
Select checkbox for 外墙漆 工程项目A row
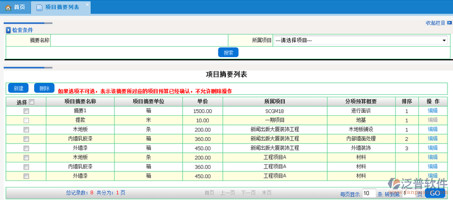click(x=26, y=176)
